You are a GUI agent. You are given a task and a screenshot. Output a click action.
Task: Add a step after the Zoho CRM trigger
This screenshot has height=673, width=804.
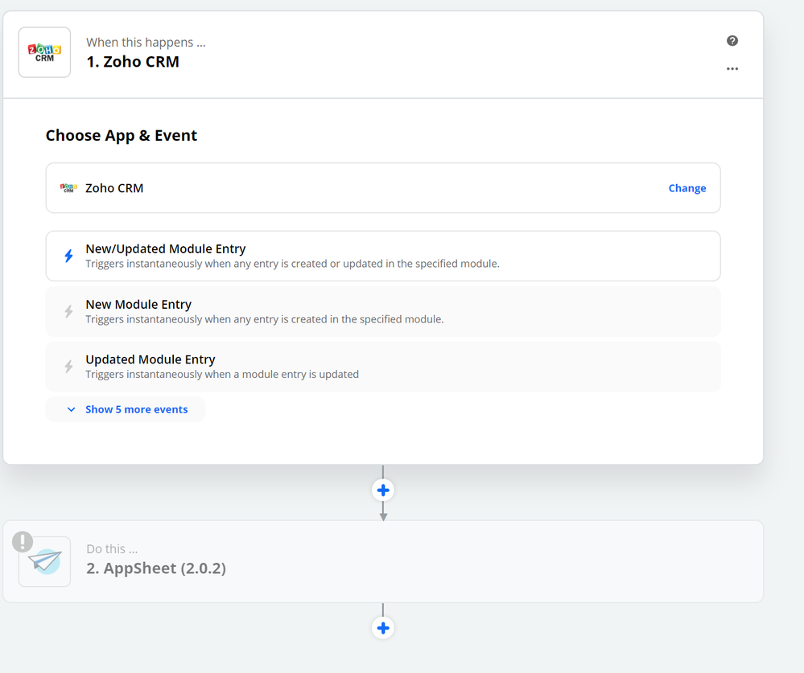point(383,490)
